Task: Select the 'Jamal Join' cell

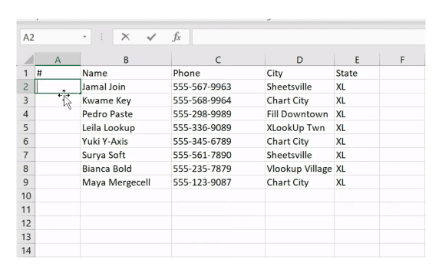Action: click(x=126, y=87)
